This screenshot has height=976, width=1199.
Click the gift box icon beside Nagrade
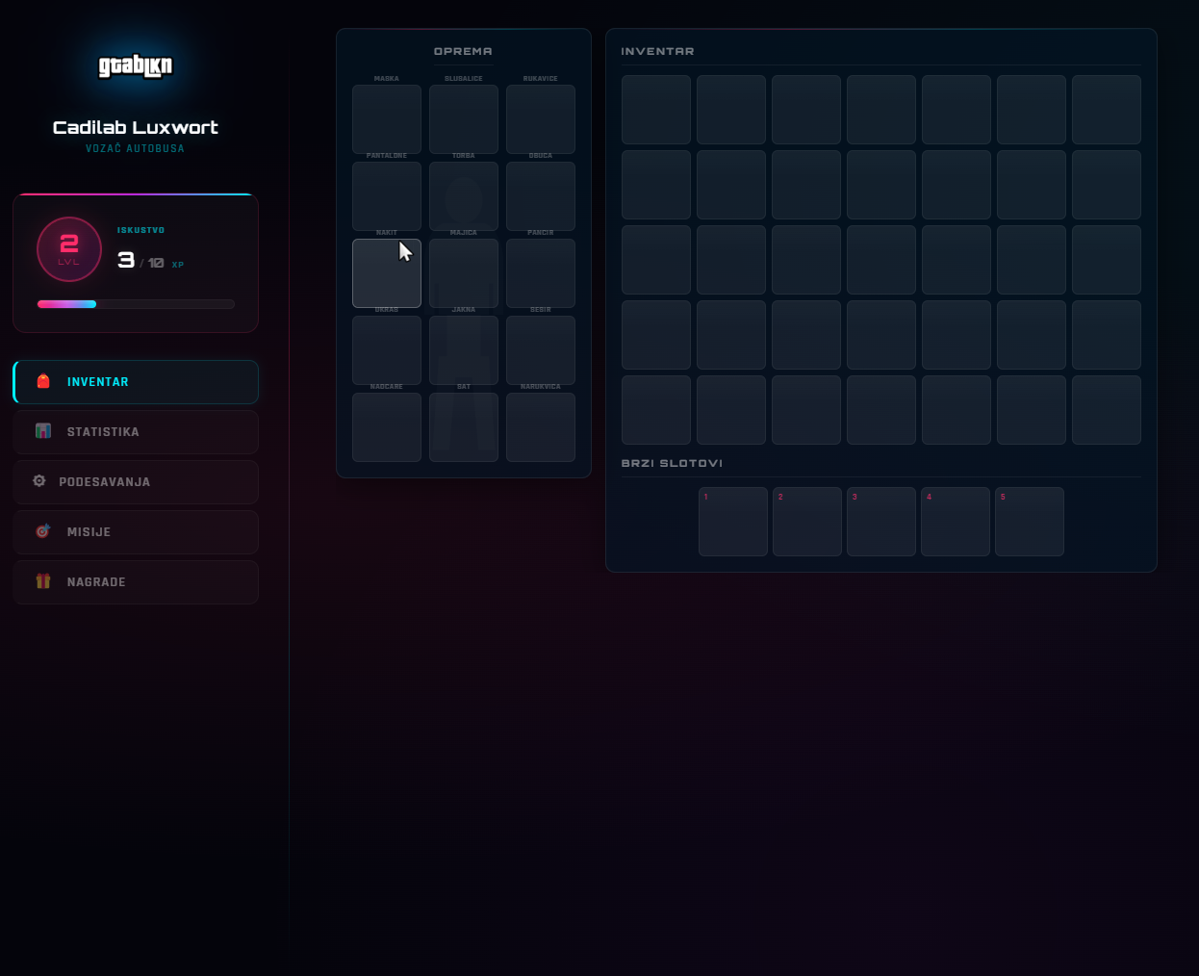[x=43, y=581]
